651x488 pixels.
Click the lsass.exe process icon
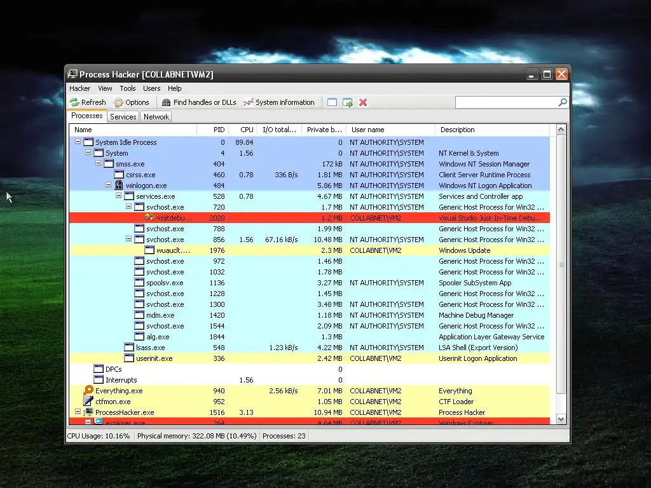129,347
